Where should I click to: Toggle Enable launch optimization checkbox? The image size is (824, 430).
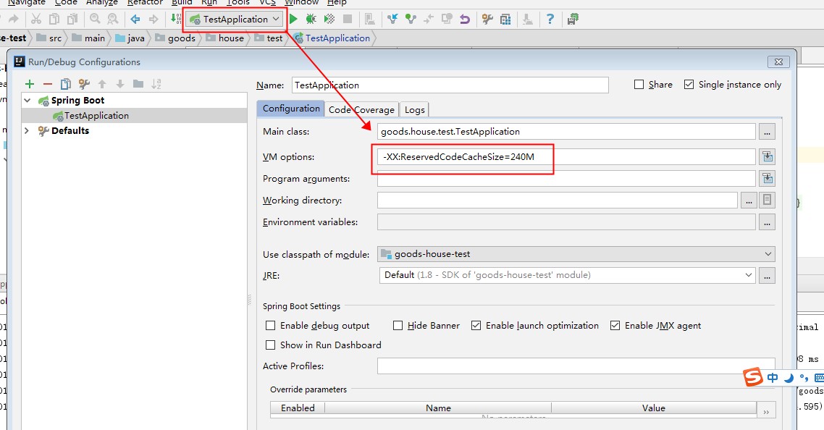tap(476, 326)
